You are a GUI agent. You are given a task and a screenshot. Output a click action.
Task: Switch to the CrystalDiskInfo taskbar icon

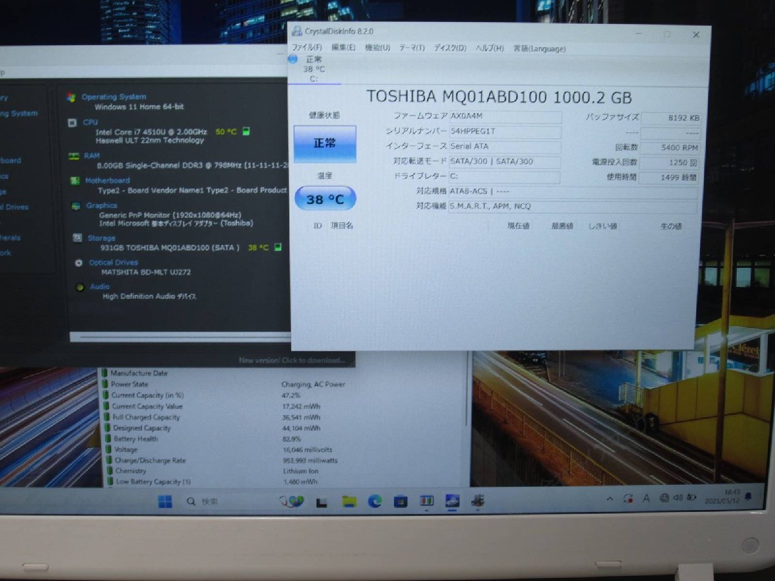tap(452, 502)
